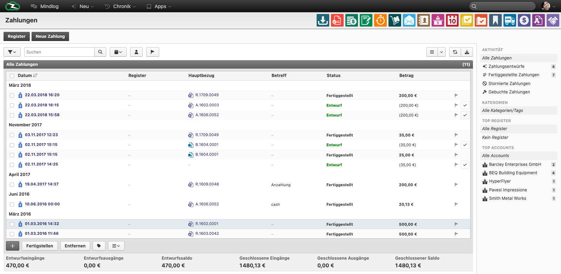This screenshot has width=561, height=274.
Task: Export the payments list with download button
Action: click(467, 52)
